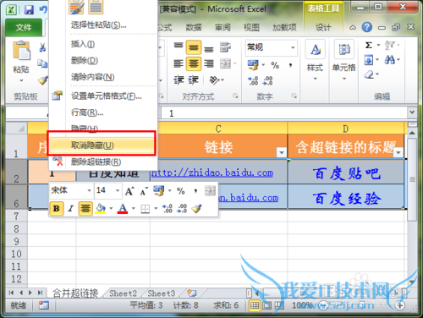Screen dimensions: 423x318
Task: Toggle Italic in mini toolbar
Action: pyautogui.click(x=71, y=209)
